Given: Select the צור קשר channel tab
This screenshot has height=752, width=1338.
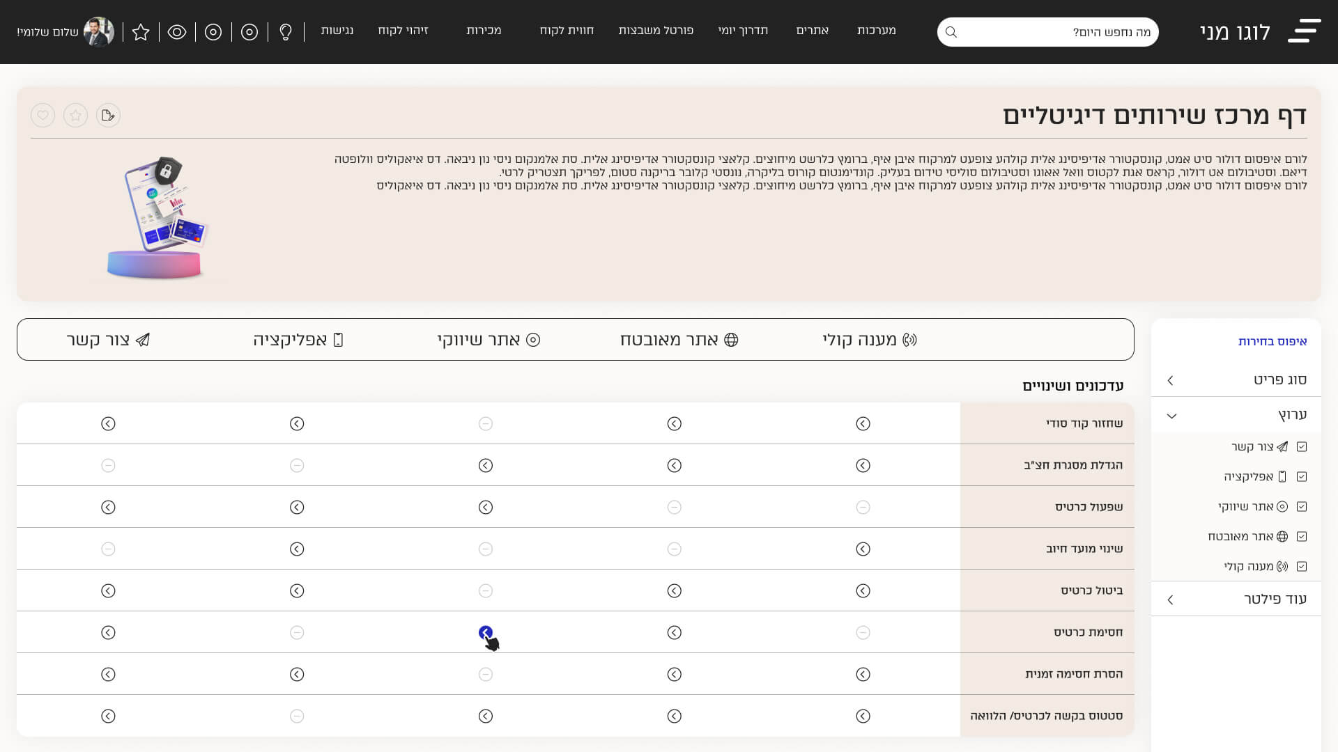Looking at the screenshot, I should tap(108, 340).
